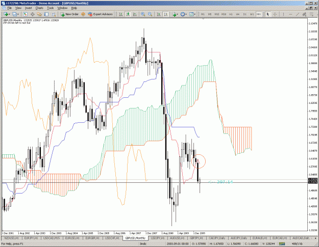Toggle the Market Watch window icon
The height and width of the screenshot is (247, 319).
[x=25, y=14]
